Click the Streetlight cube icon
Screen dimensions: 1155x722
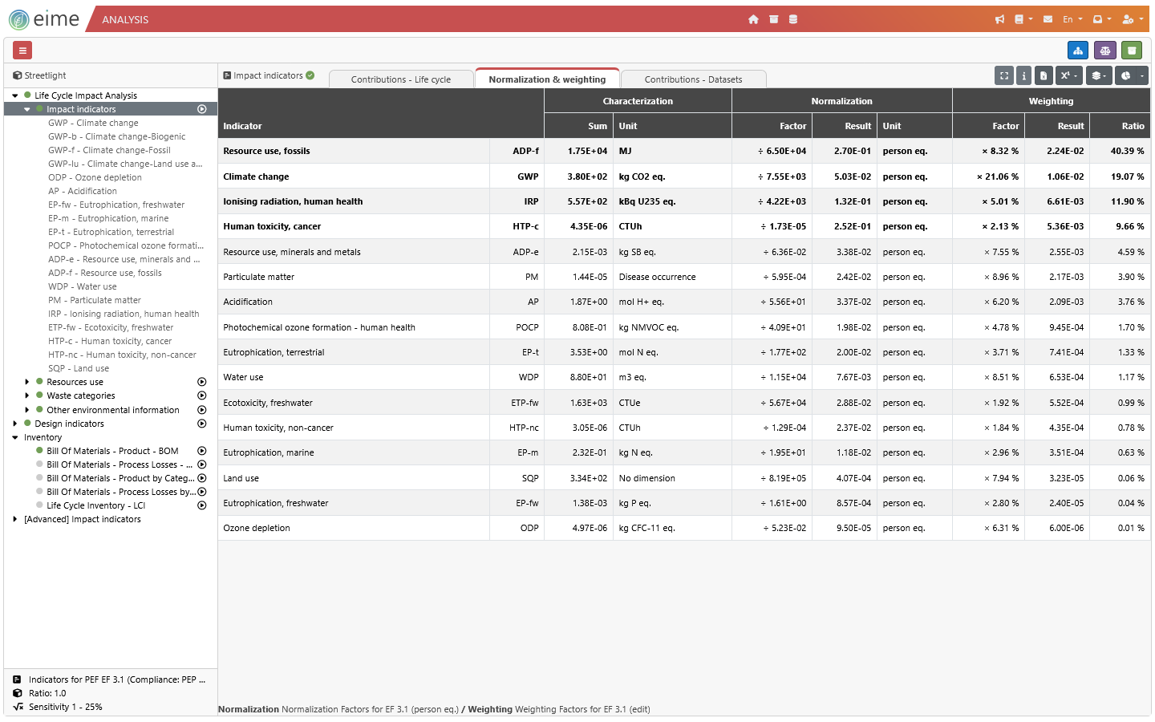pyautogui.click(x=17, y=75)
